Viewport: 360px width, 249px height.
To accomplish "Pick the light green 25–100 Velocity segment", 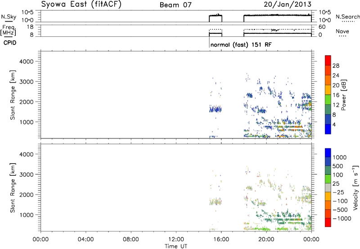I will (x=328, y=179).
